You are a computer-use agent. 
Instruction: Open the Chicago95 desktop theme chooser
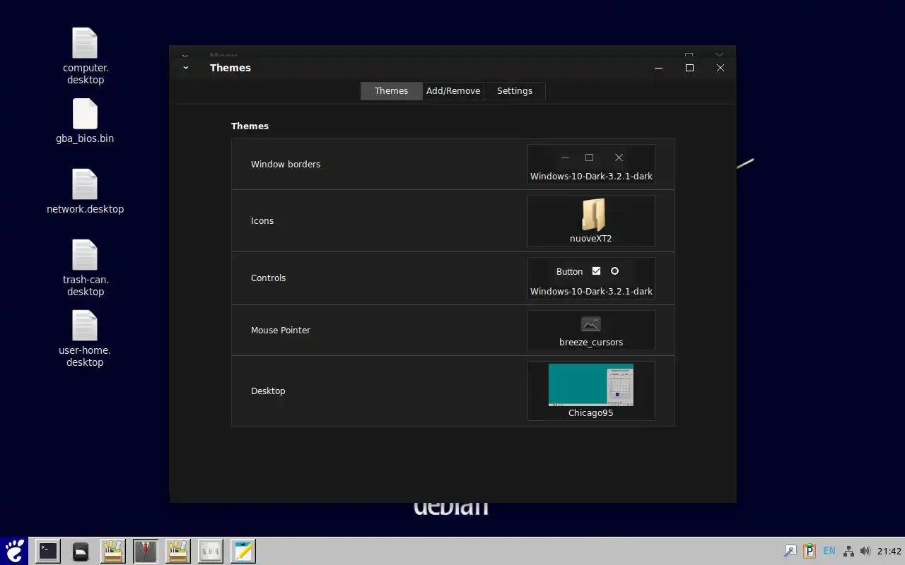591,391
